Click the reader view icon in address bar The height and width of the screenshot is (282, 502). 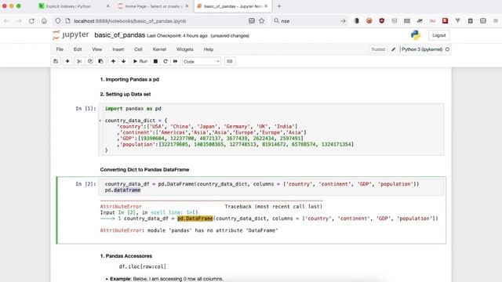252,21
